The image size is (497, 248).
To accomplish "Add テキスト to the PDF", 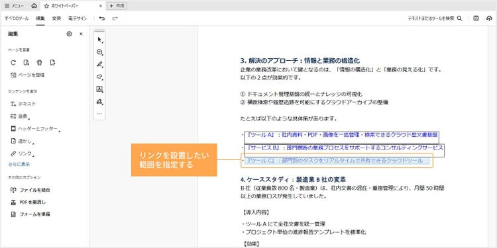I will click(23, 104).
